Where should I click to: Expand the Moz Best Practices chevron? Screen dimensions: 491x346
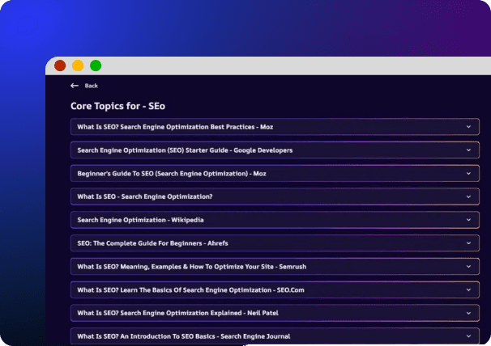[468, 127]
